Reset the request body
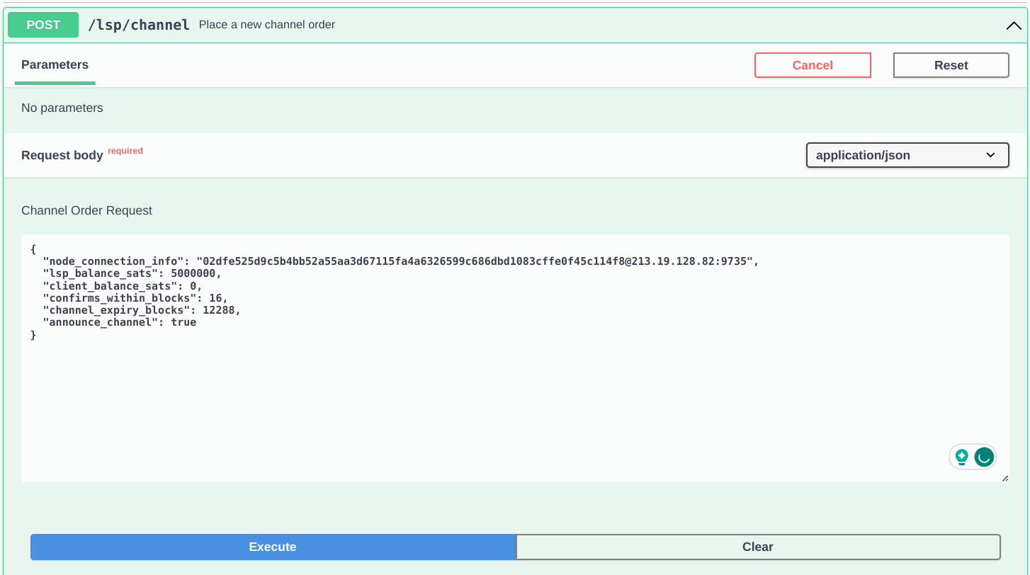This screenshot has height=575, width=1030. point(951,65)
